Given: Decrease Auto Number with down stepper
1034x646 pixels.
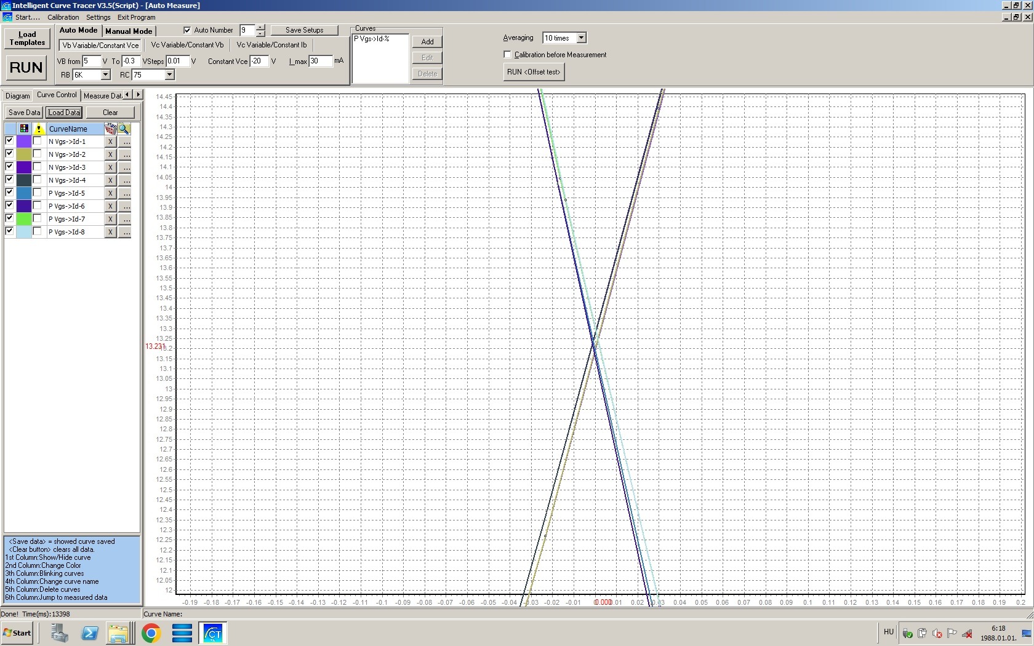Looking at the screenshot, I should point(260,33).
